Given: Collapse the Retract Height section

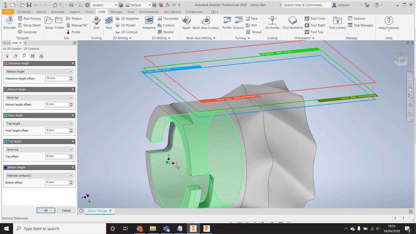Looking at the screenshot, I should coord(73,89).
